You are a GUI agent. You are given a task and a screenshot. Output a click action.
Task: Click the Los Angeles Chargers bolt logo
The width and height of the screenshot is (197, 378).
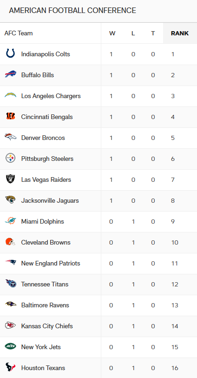(10, 95)
